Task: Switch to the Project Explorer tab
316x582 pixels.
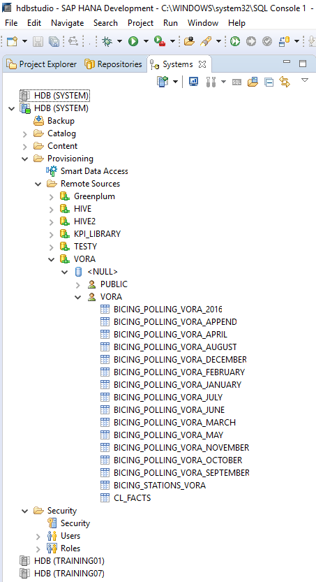Action: pyautogui.click(x=41, y=64)
